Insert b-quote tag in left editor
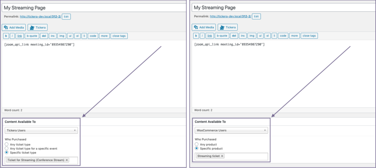 pyautogui.click(x=32, y=36)
